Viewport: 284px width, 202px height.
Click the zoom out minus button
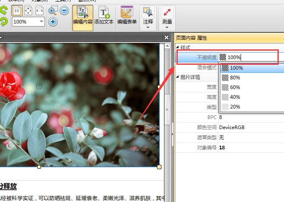pos(64,10)
